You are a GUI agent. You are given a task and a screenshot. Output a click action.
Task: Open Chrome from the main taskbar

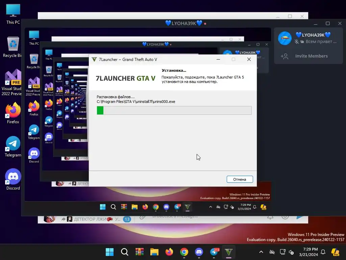[x=184, y=252]
